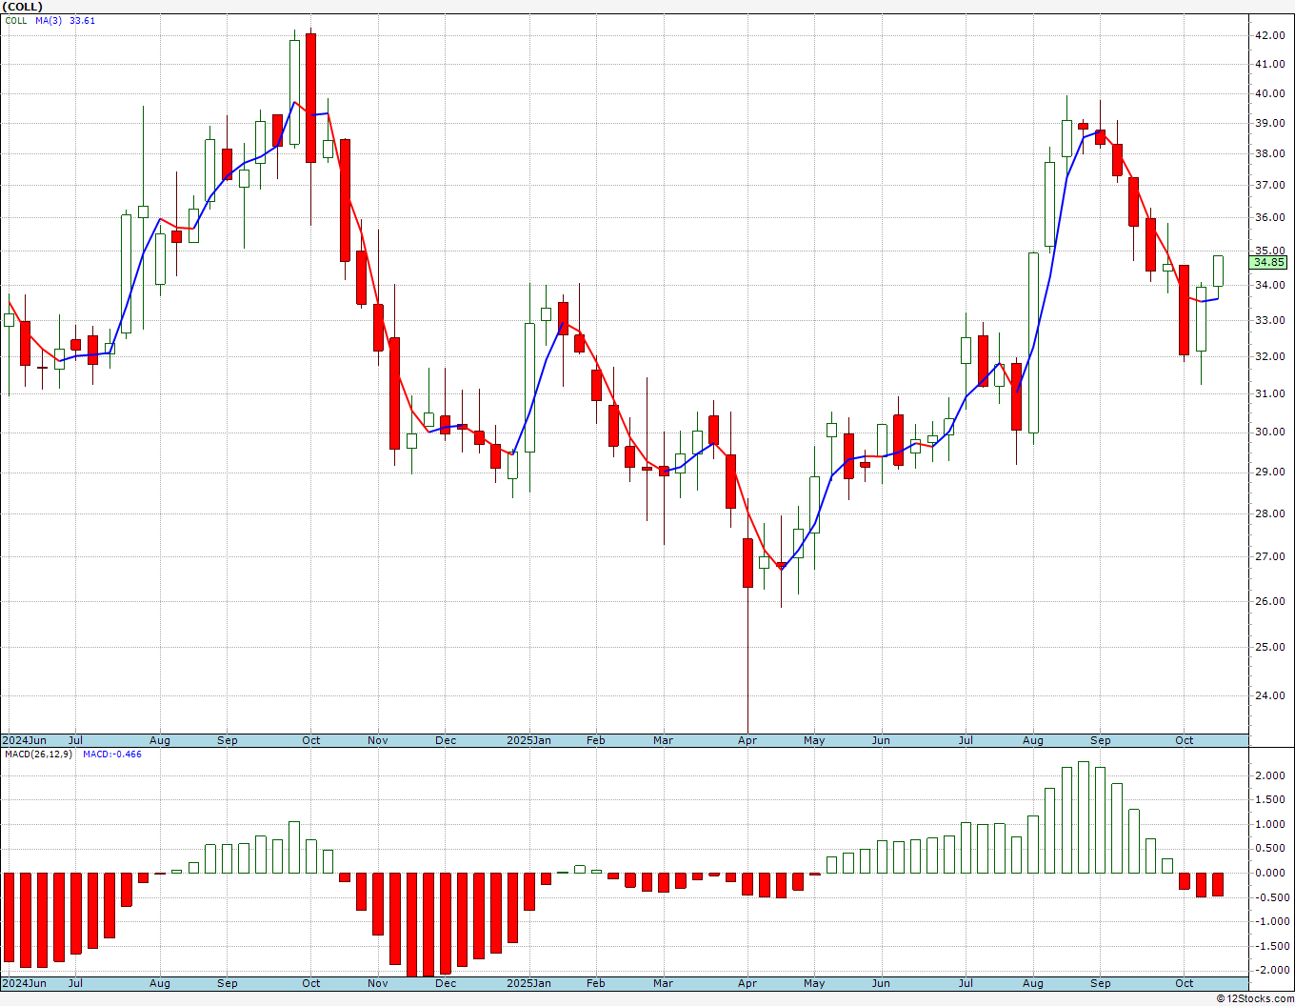
Task: Click 2025Jan on the price chart date axis
Action: pyautogui.click(x=528, y=740)
